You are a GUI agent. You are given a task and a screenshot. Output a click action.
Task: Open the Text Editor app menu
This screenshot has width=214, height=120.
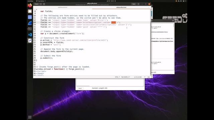(x=41, y=1)
